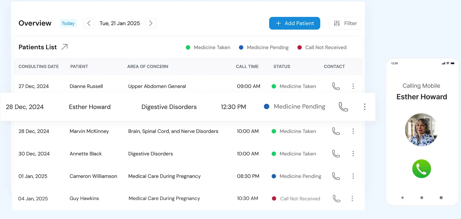Tap Esther Howard's profile picture
The image size is (461, 219).
[421, 130]
